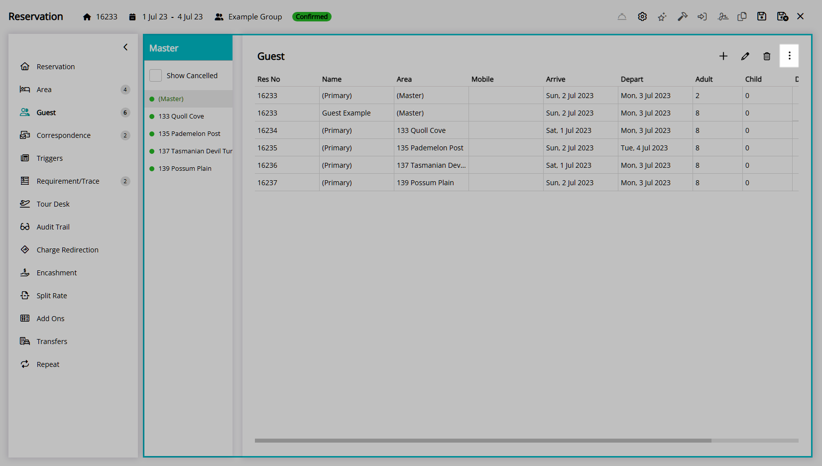Image resolution: width=822 pixels, height=466 pixels.
Task: Sort by the Name column header
Action: click(x=332, y=79)
